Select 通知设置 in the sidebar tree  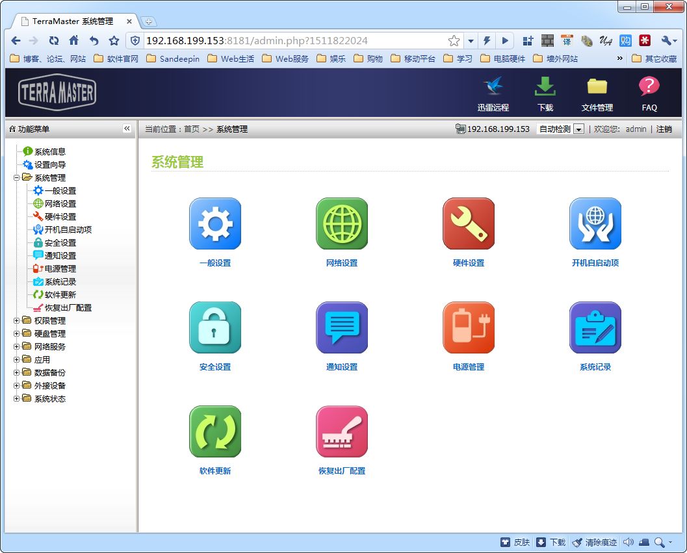(60, 255)
